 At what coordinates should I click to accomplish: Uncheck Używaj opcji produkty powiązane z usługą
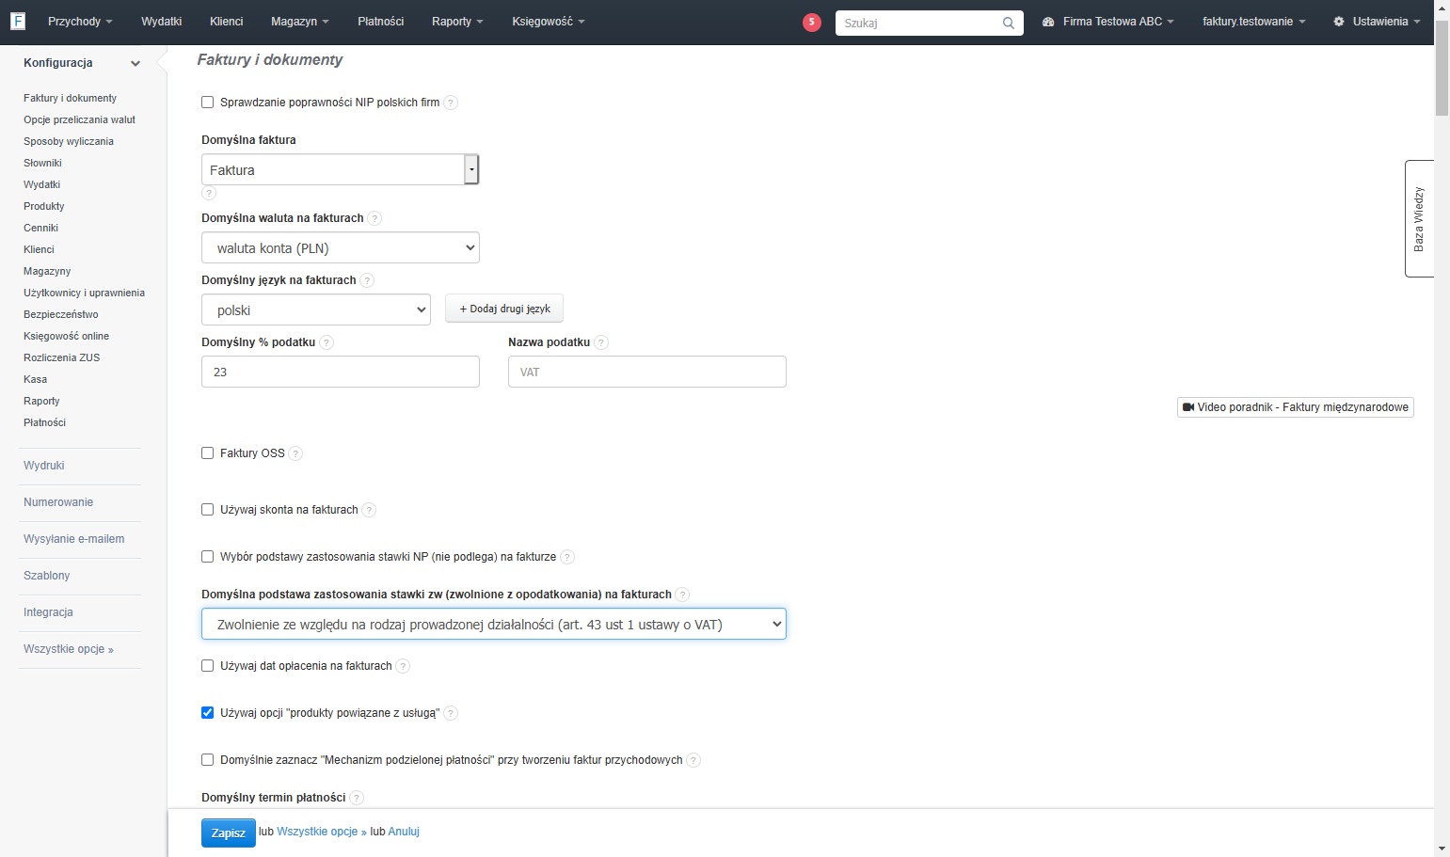tap(208, 713)
